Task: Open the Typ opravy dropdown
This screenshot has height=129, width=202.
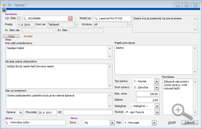Action: tap(156, 82)
